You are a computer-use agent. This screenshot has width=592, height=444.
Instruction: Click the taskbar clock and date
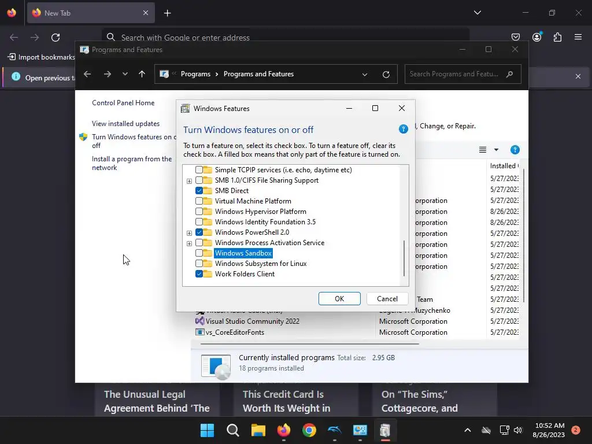click(x=549, y=430)
